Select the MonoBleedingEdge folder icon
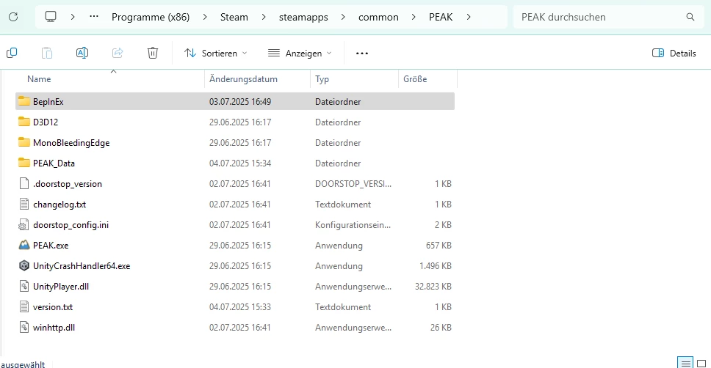This screenshot has height=368, width=711. tap(24, 142)
